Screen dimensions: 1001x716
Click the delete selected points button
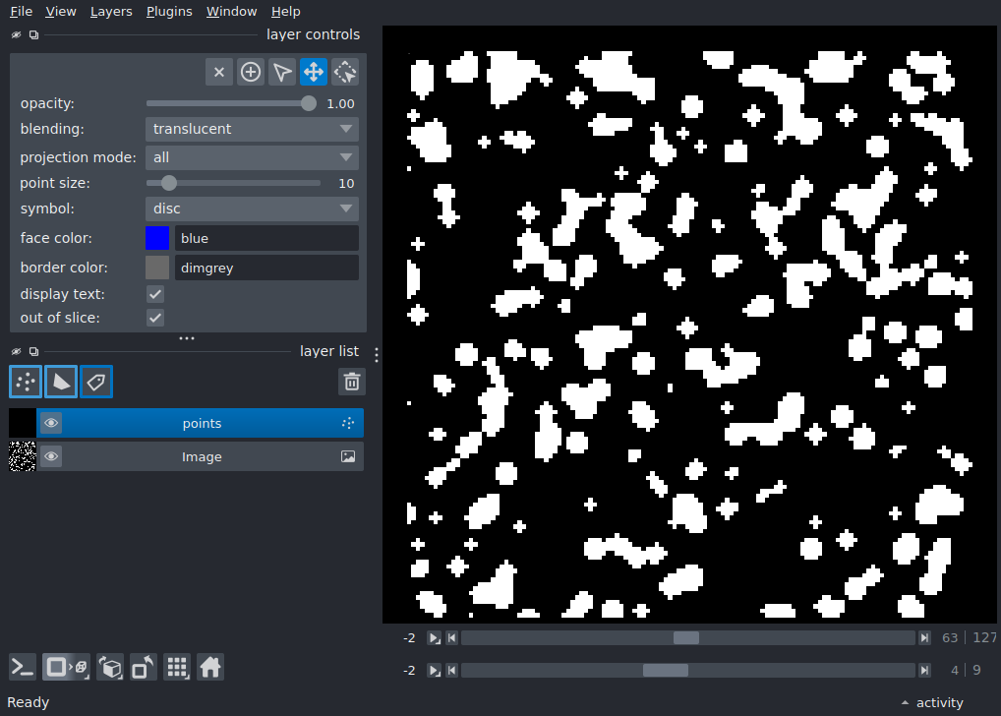point(219,72)
